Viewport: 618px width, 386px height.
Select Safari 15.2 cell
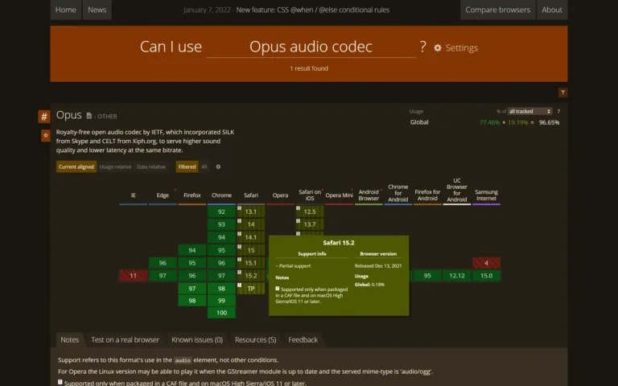tap(251, 276)
